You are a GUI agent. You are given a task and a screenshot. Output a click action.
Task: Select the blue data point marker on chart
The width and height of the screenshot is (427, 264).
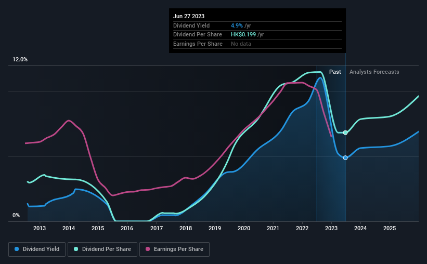pyautogui.click(x=345, y=158)
